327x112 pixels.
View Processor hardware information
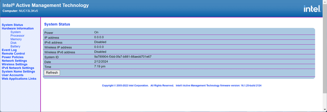pos(17,36)
